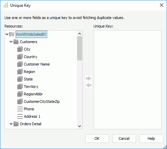Viewport: 167px width, 149px height.
Task: Click the Territory field icon
Action: click(20, 87)
